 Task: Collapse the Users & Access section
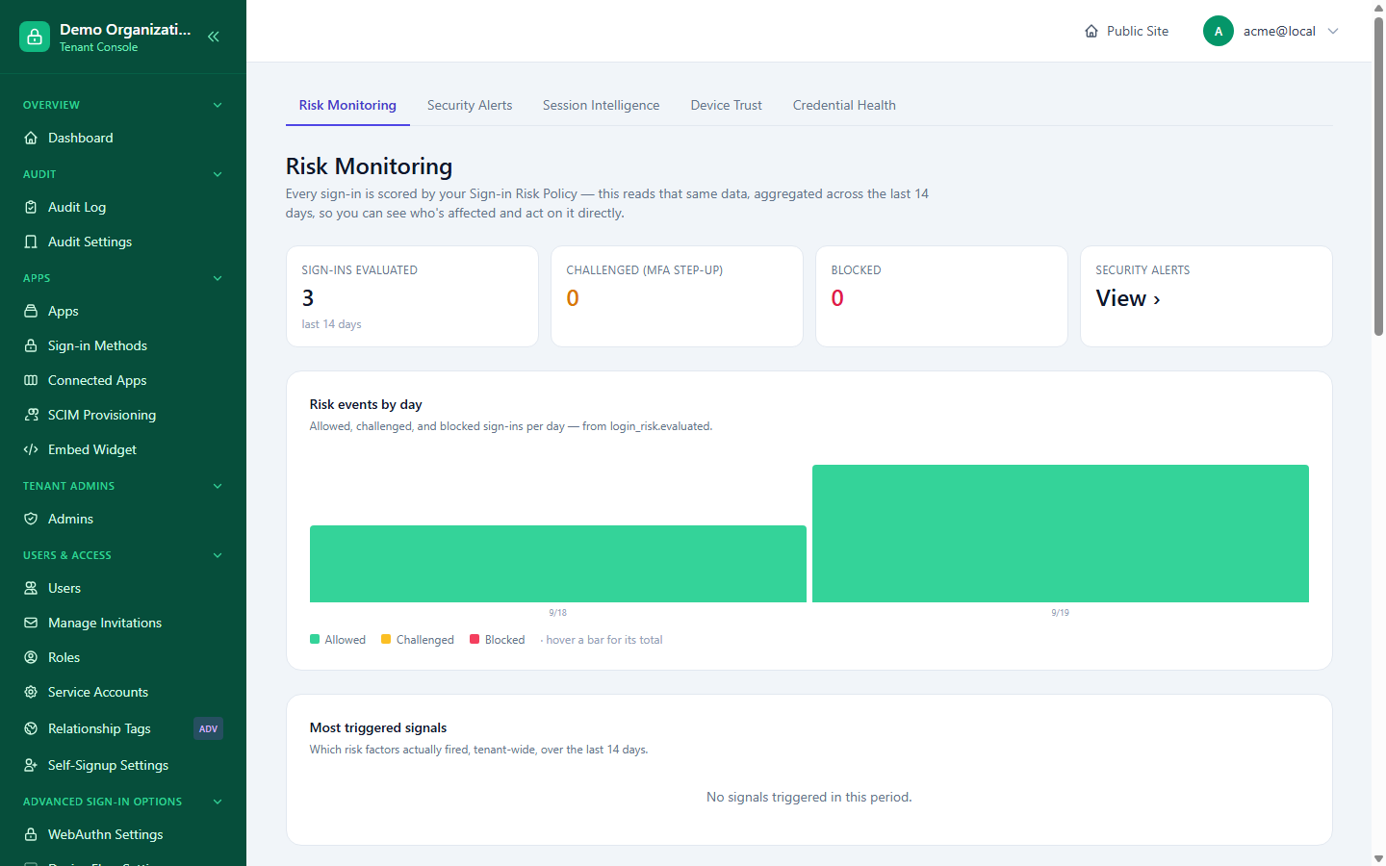point(218,555)
